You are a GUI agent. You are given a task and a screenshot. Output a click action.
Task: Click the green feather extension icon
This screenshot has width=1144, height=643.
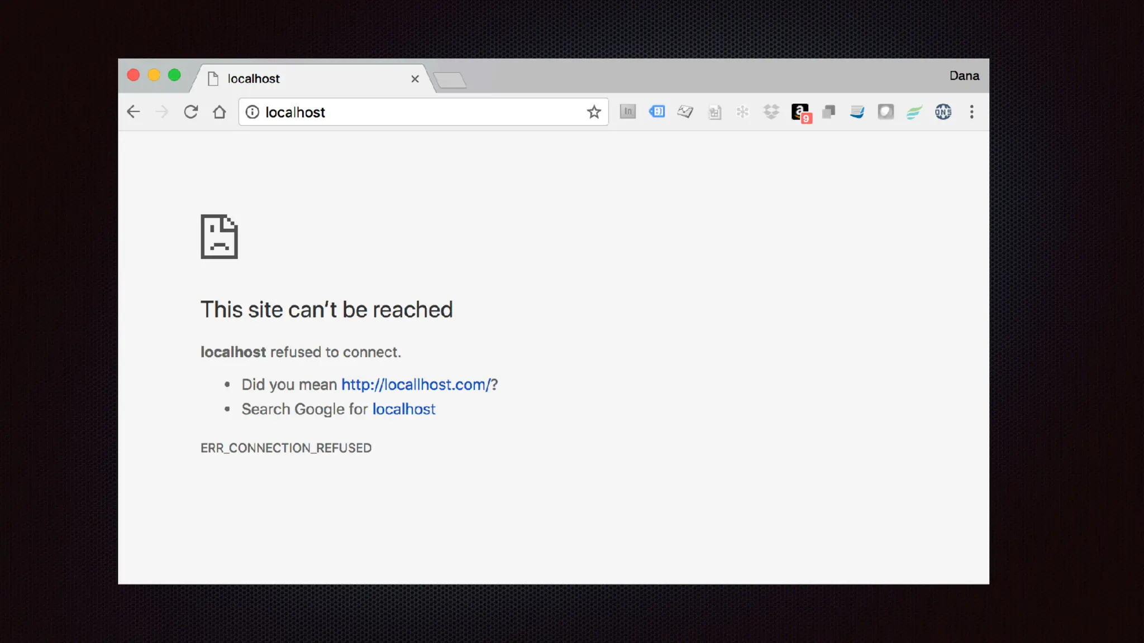(914, 113)
